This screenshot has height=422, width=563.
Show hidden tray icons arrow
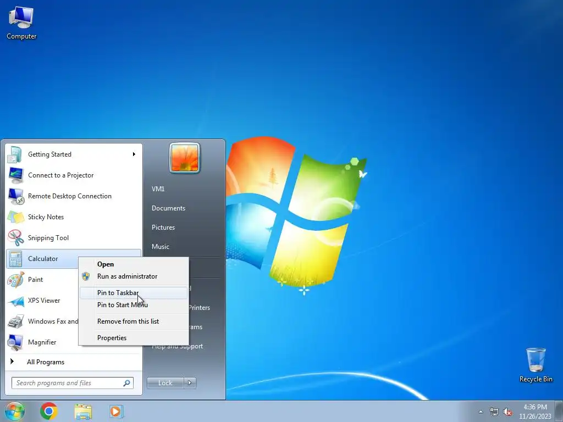[x=481, y=412]
